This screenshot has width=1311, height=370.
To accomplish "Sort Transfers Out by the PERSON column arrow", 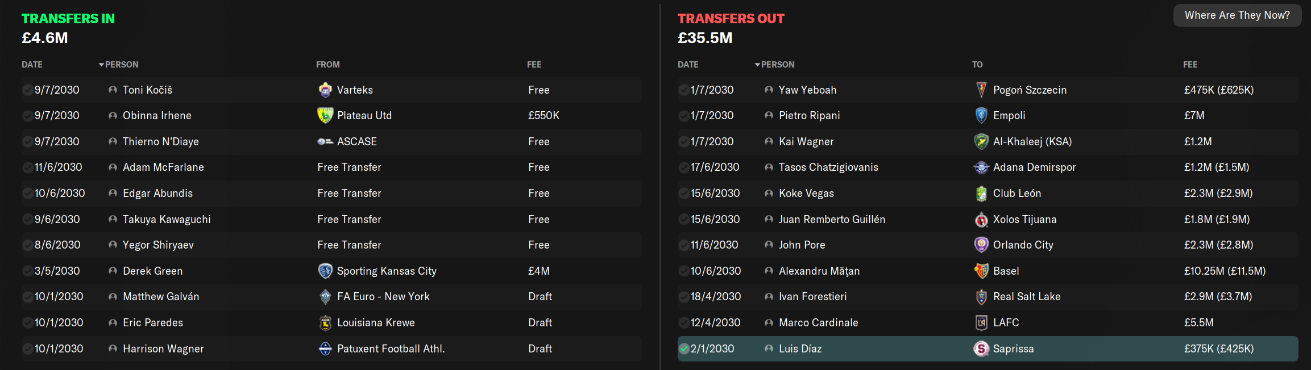I will [757, 65].
